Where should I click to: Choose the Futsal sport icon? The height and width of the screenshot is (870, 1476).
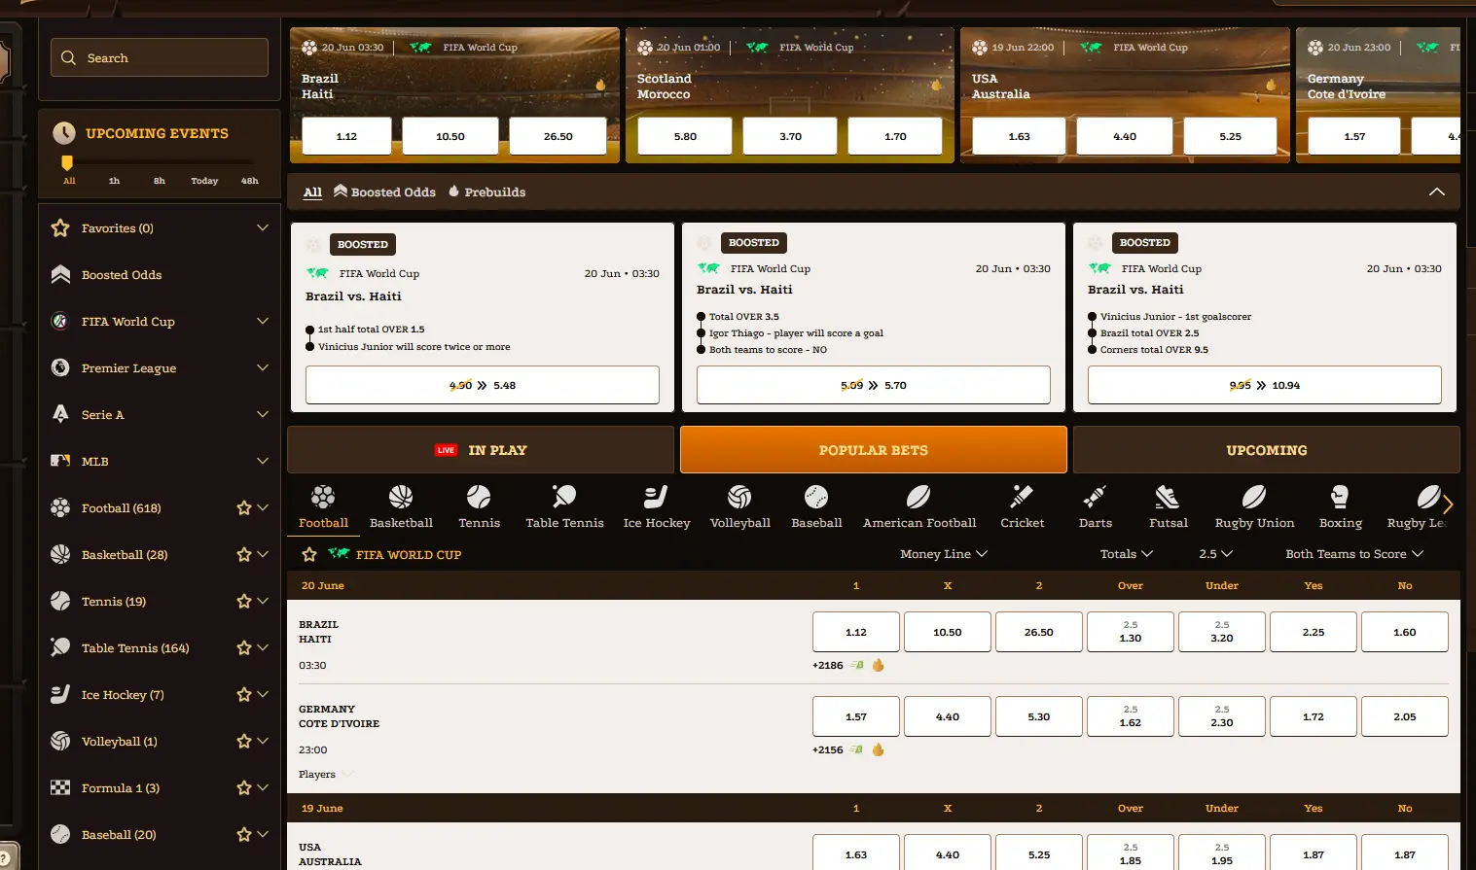pos(1168,498)
